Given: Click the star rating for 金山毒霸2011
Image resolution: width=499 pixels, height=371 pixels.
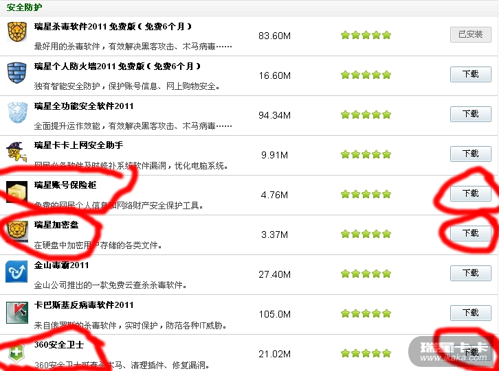Looking at the screenshot, I should pos(366,274).
